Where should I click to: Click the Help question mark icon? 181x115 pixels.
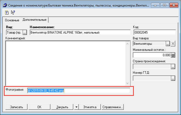6,12
